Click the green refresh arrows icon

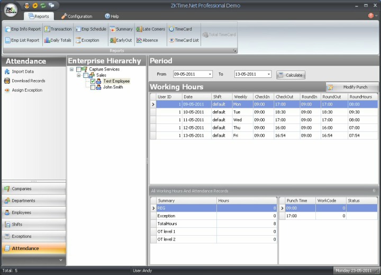pos(43,5)
